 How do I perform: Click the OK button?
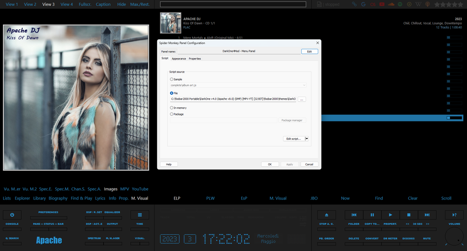point(270,164)
